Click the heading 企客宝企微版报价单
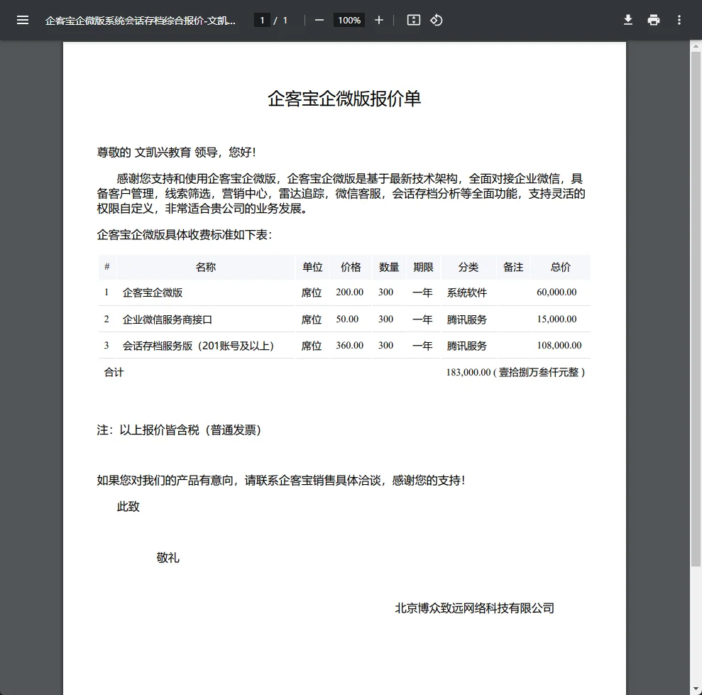Image resolution: width=702 pixels, height=695 pixels. 344,99
